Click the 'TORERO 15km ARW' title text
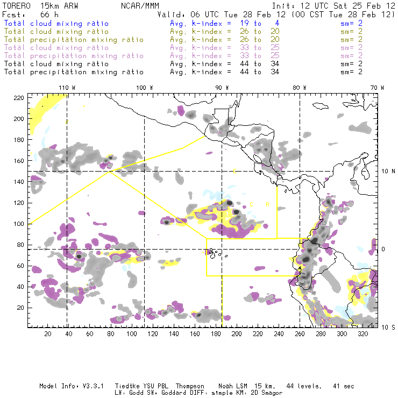This screenshot has height=398, width=398. 40,6
